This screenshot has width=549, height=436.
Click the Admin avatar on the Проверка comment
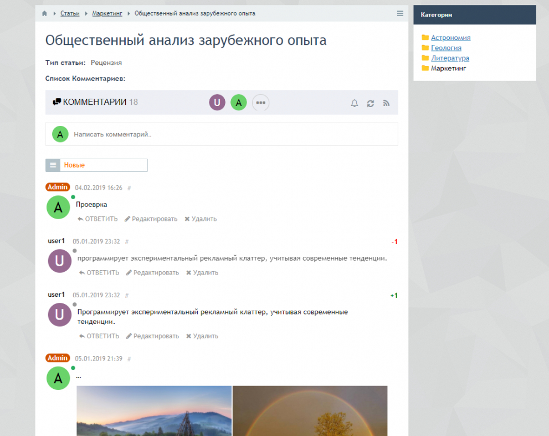58,207
